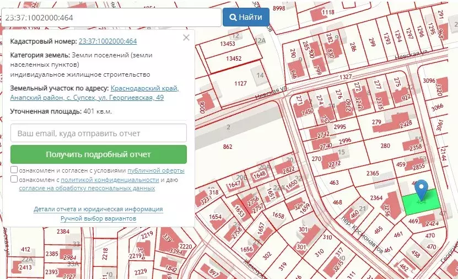Select parcel 465 on the map
458x279 pixels.
point(379,230)
